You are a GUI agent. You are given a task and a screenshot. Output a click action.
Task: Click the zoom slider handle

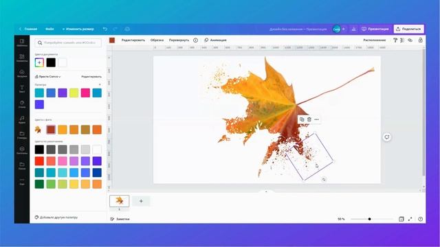(x=370, y=219)
